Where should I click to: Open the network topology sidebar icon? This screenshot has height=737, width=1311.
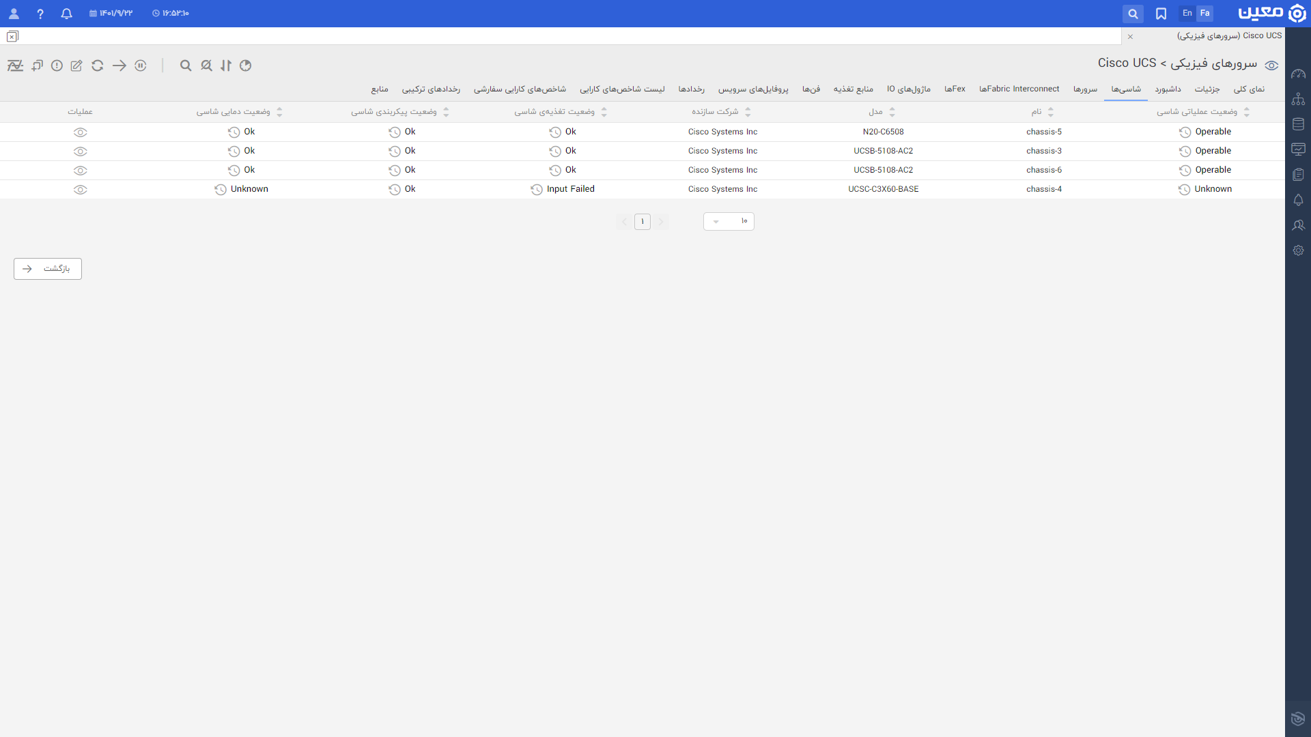coord(1298,99)
